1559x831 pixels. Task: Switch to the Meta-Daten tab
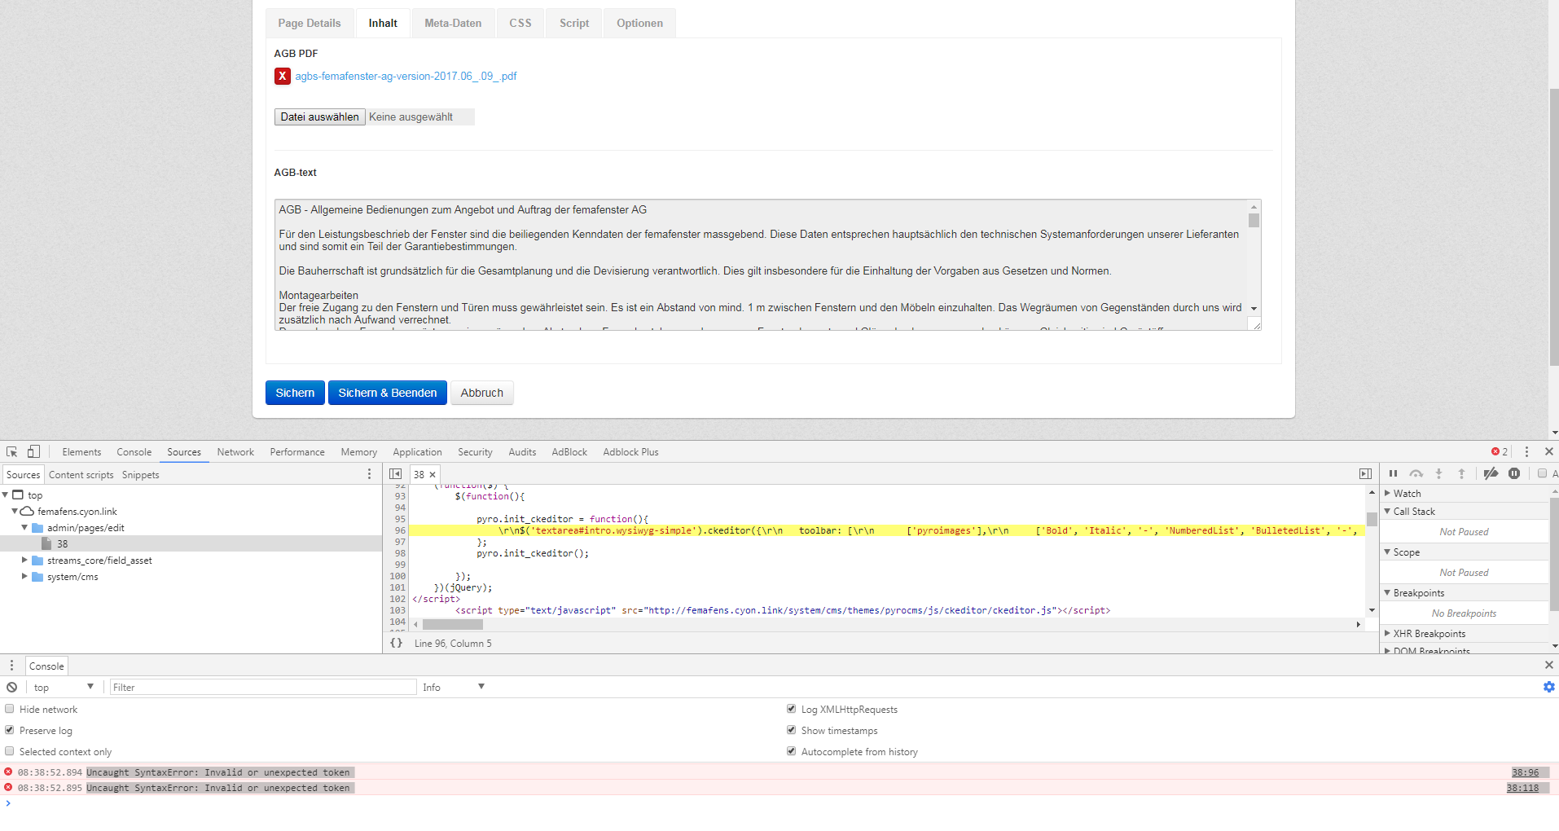click(x=453, y=23)
